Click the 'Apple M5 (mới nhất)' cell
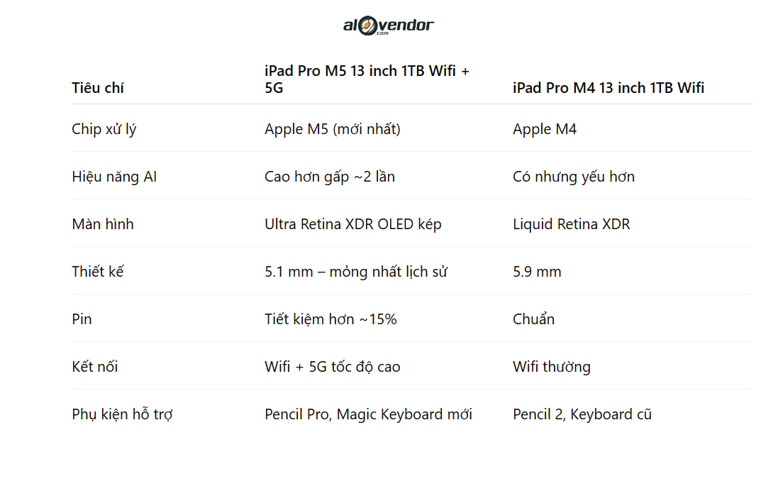 coord(332,129)
